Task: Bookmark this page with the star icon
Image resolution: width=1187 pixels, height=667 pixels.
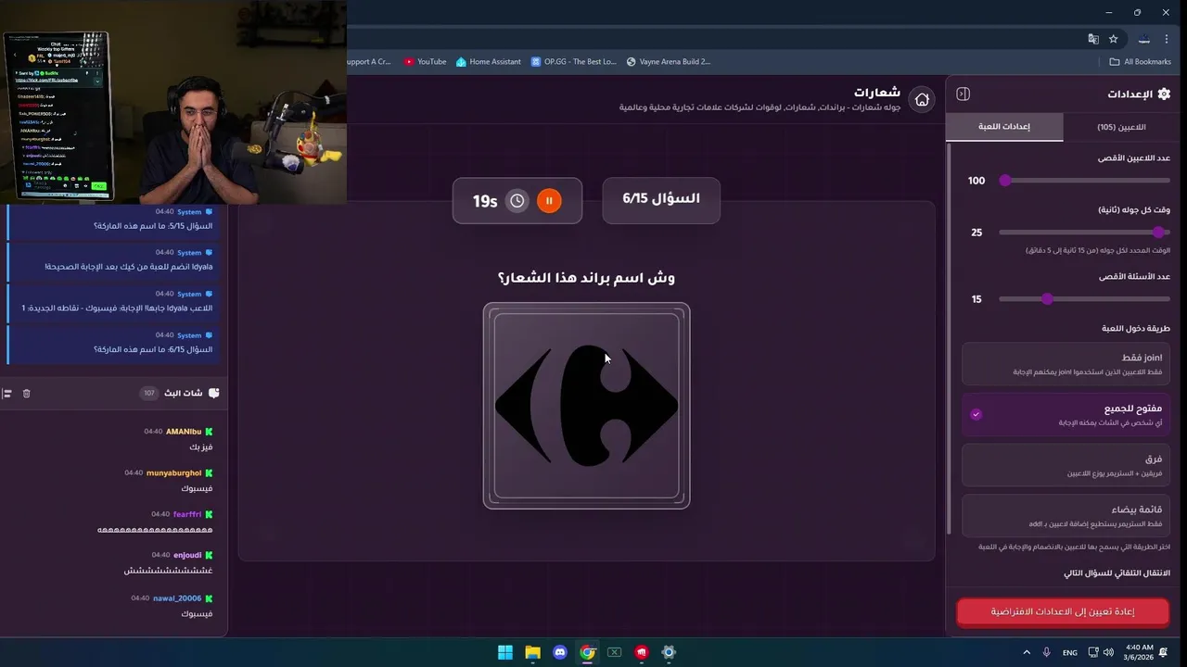Action: (1114, 39)
